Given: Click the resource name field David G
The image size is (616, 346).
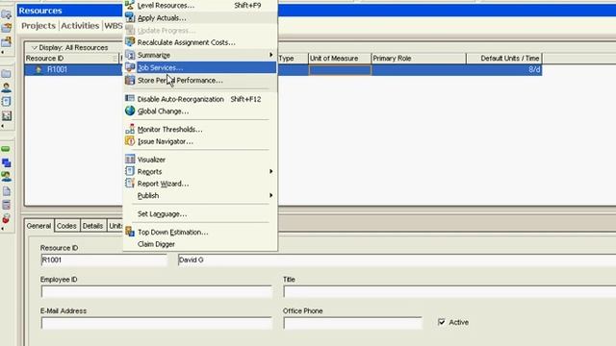Looking at the screenshot, I should (397, 259).
